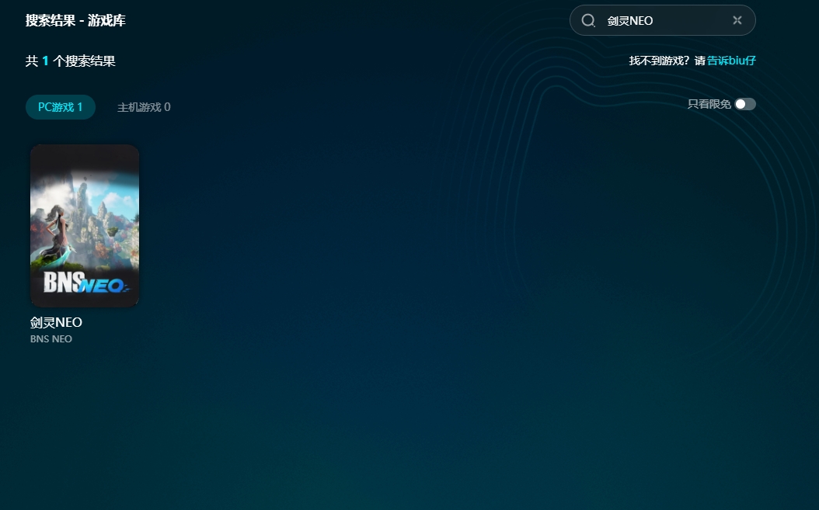Click the 只看限免 label text

(709, 104)
